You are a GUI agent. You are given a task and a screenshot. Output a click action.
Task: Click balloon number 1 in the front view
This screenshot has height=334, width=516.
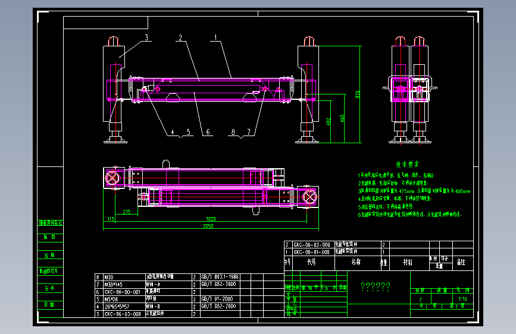tap(216, 37)
